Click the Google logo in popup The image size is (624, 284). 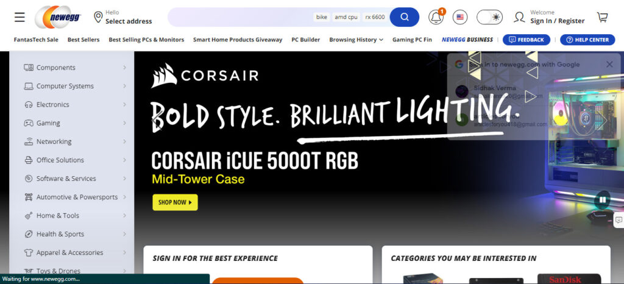pos(459,65)
